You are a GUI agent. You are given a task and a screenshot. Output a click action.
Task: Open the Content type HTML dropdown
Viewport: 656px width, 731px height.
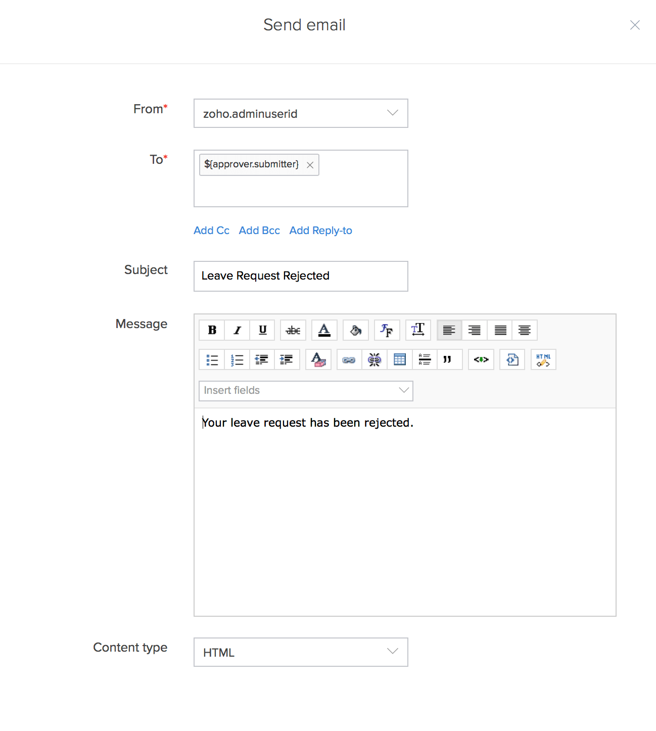pos(301,652)
